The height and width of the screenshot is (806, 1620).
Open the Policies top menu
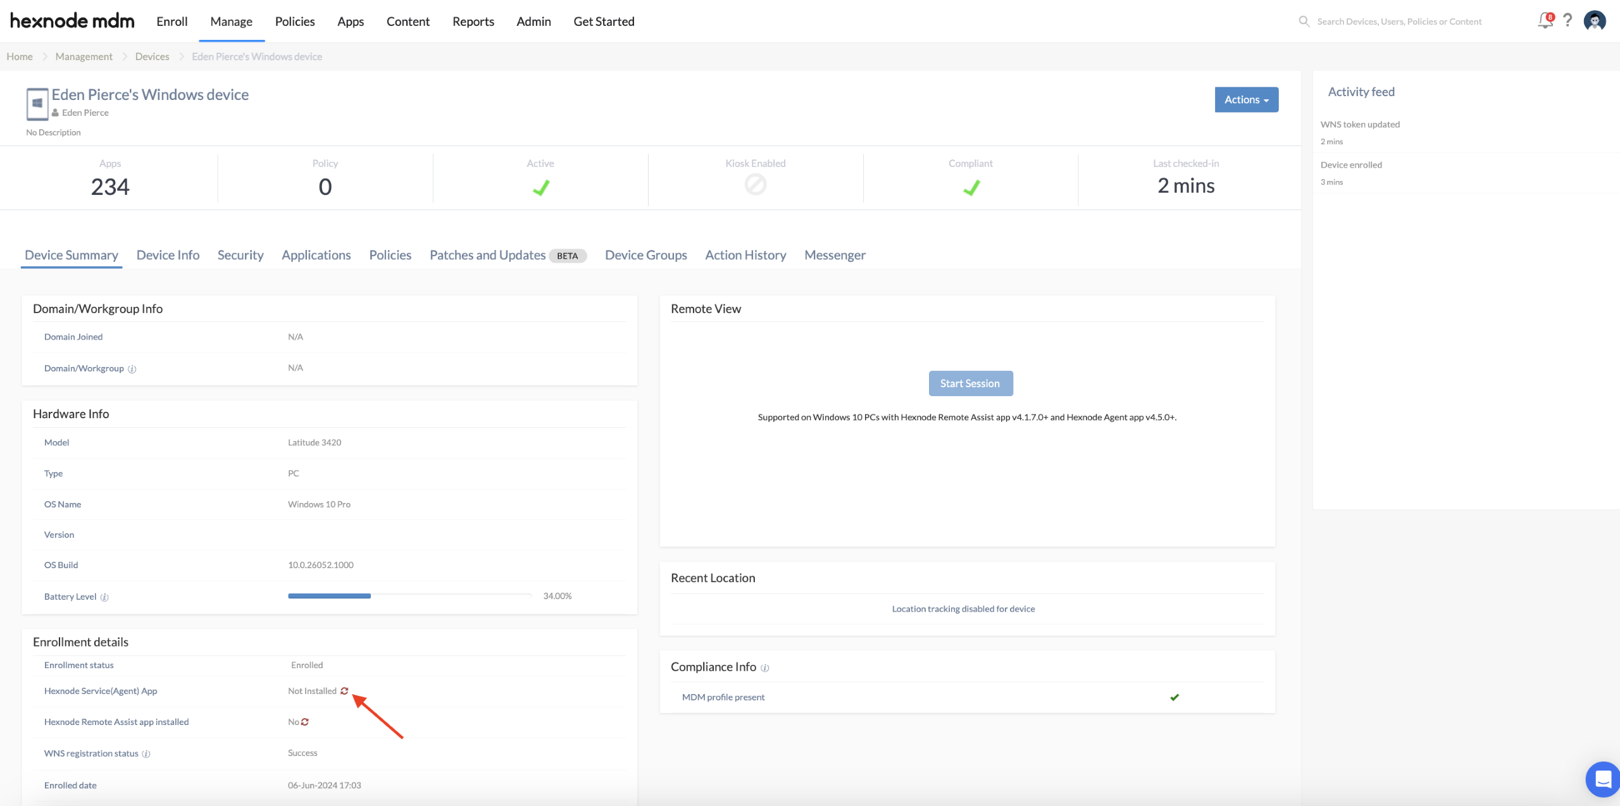295,22
